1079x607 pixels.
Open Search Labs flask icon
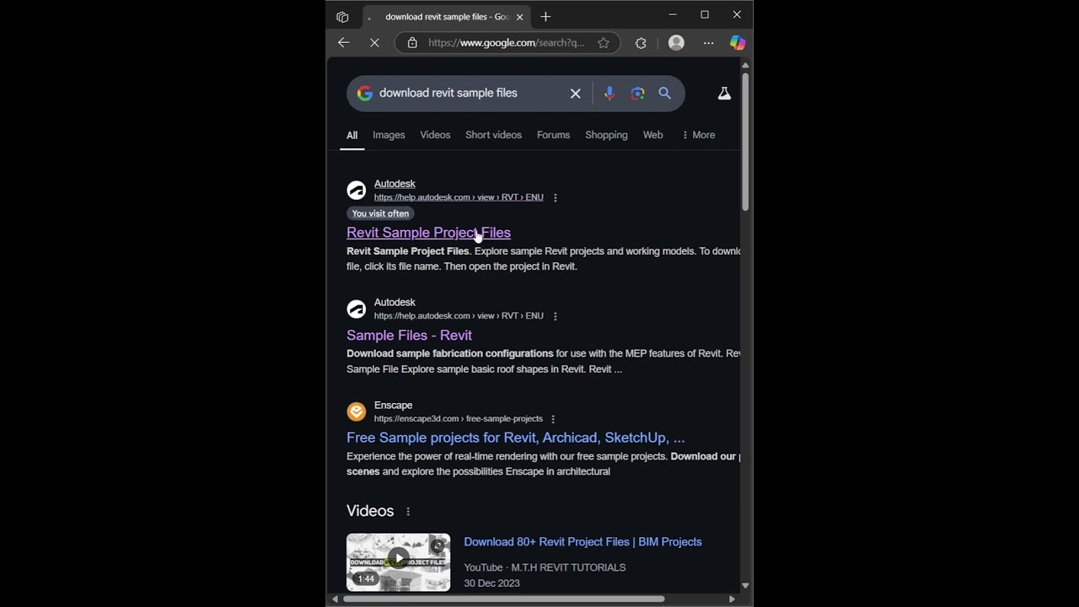click(x=724, y=94)
